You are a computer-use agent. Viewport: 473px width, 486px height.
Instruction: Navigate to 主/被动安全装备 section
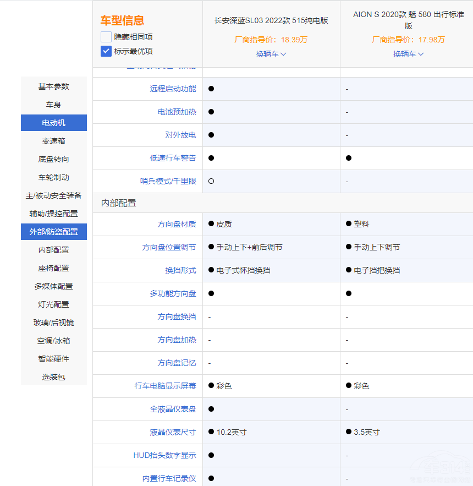(x=54, y=195)
